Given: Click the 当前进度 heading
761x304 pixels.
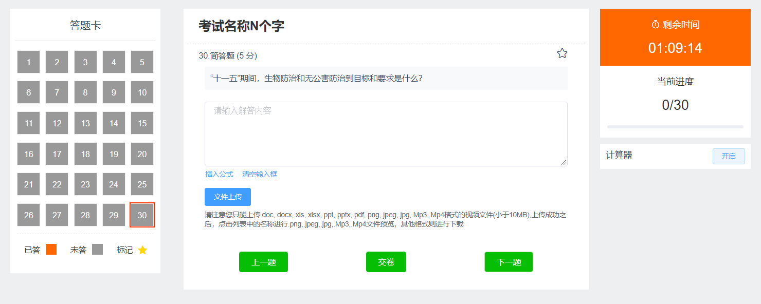Looking at the screenshot, I should (x=675, y=81).
